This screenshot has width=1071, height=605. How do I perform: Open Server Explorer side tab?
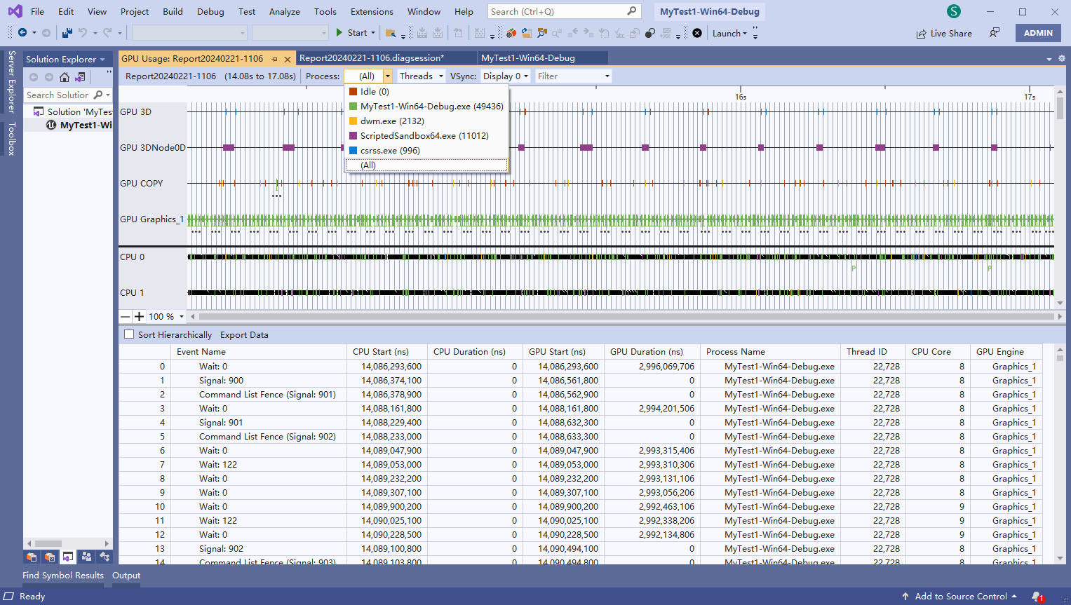click(11, 82)
